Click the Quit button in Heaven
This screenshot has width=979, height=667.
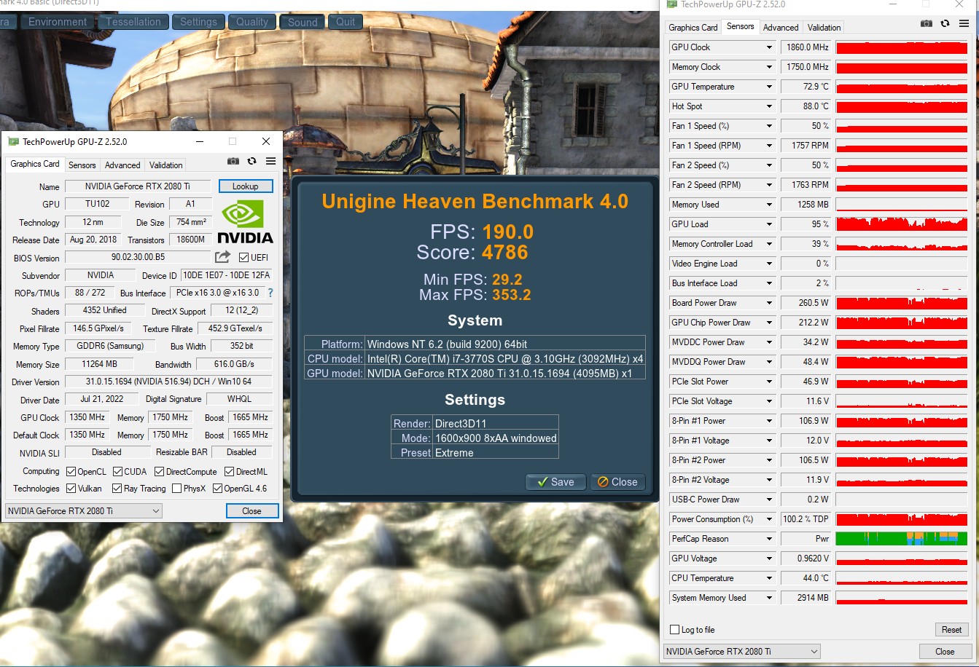click(346, 22)
